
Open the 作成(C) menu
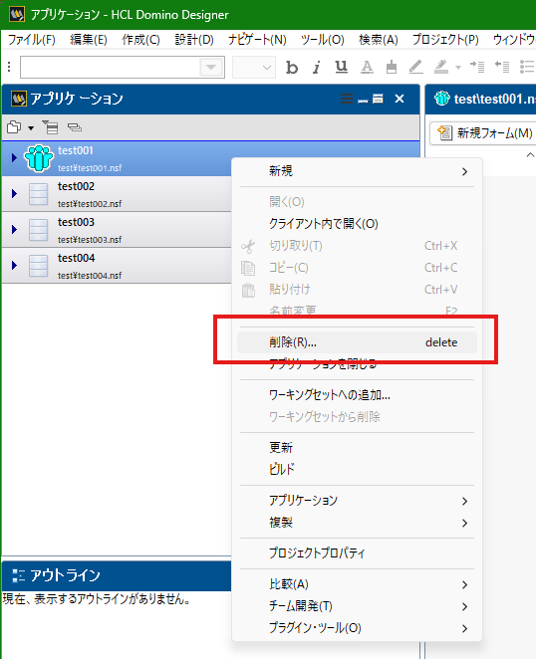coord(140,40)
